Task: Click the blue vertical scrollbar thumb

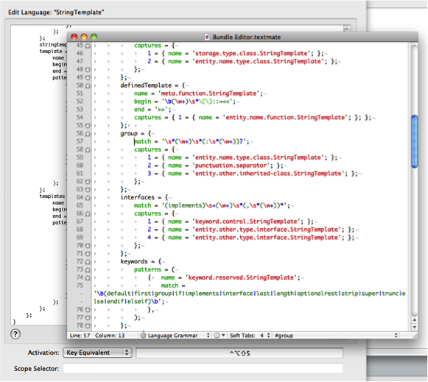Action: (414, 141)
